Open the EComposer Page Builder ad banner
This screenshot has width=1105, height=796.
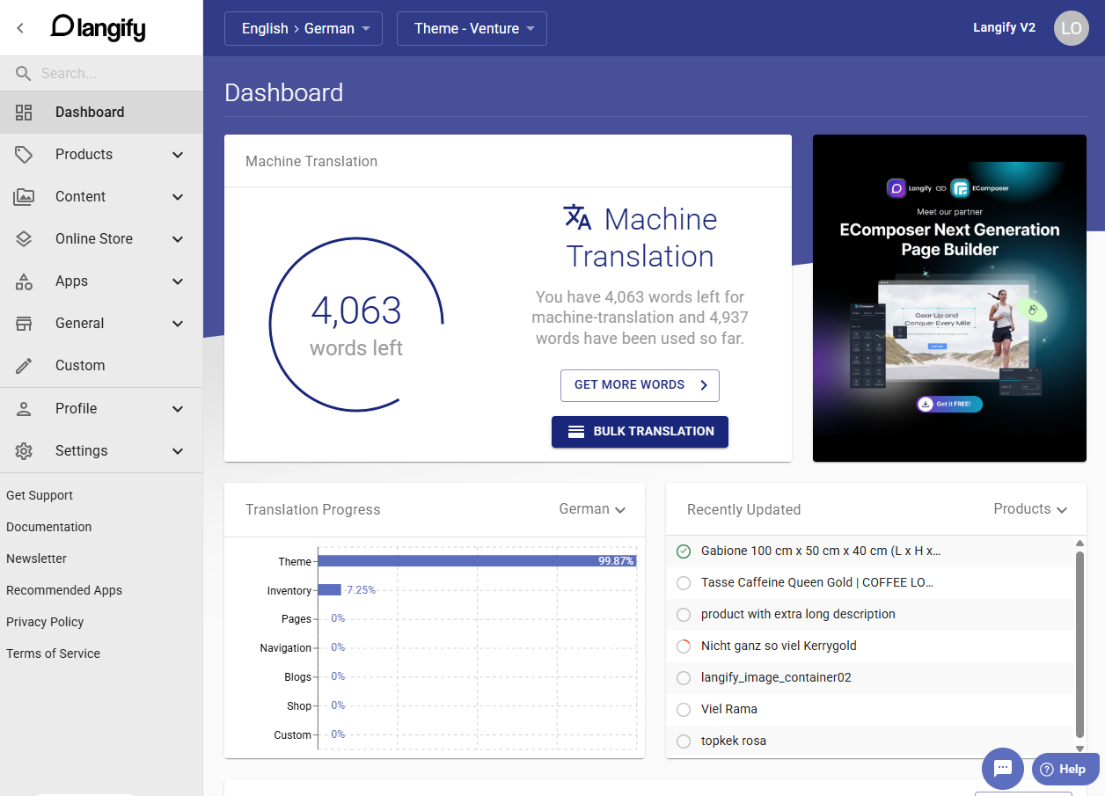[x=949, y=298]
